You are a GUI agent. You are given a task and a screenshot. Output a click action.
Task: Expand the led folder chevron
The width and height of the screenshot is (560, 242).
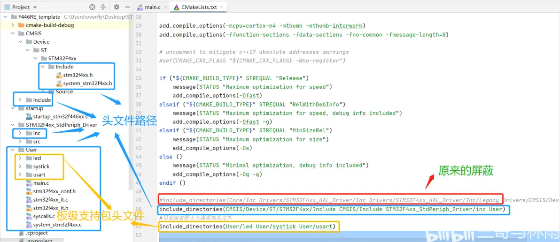point(20,158)
